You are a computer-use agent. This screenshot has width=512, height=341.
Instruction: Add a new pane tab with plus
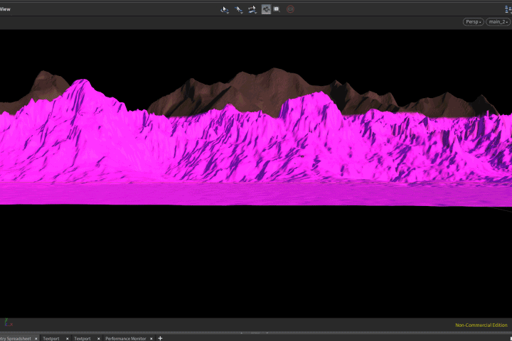[160, 338]
